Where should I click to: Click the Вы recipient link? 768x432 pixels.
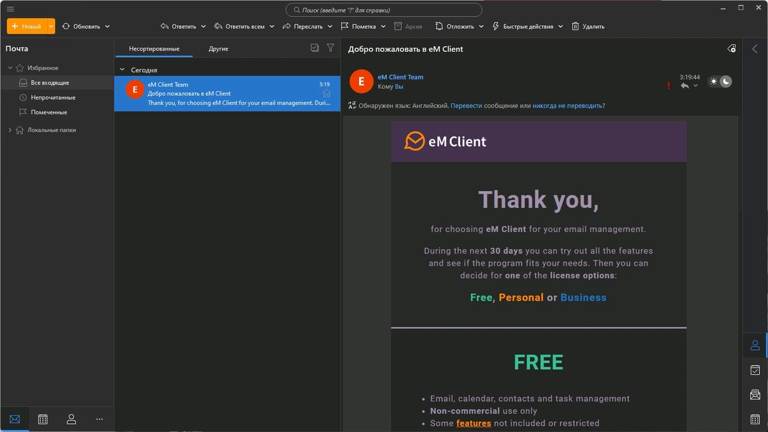click(399, 86)
